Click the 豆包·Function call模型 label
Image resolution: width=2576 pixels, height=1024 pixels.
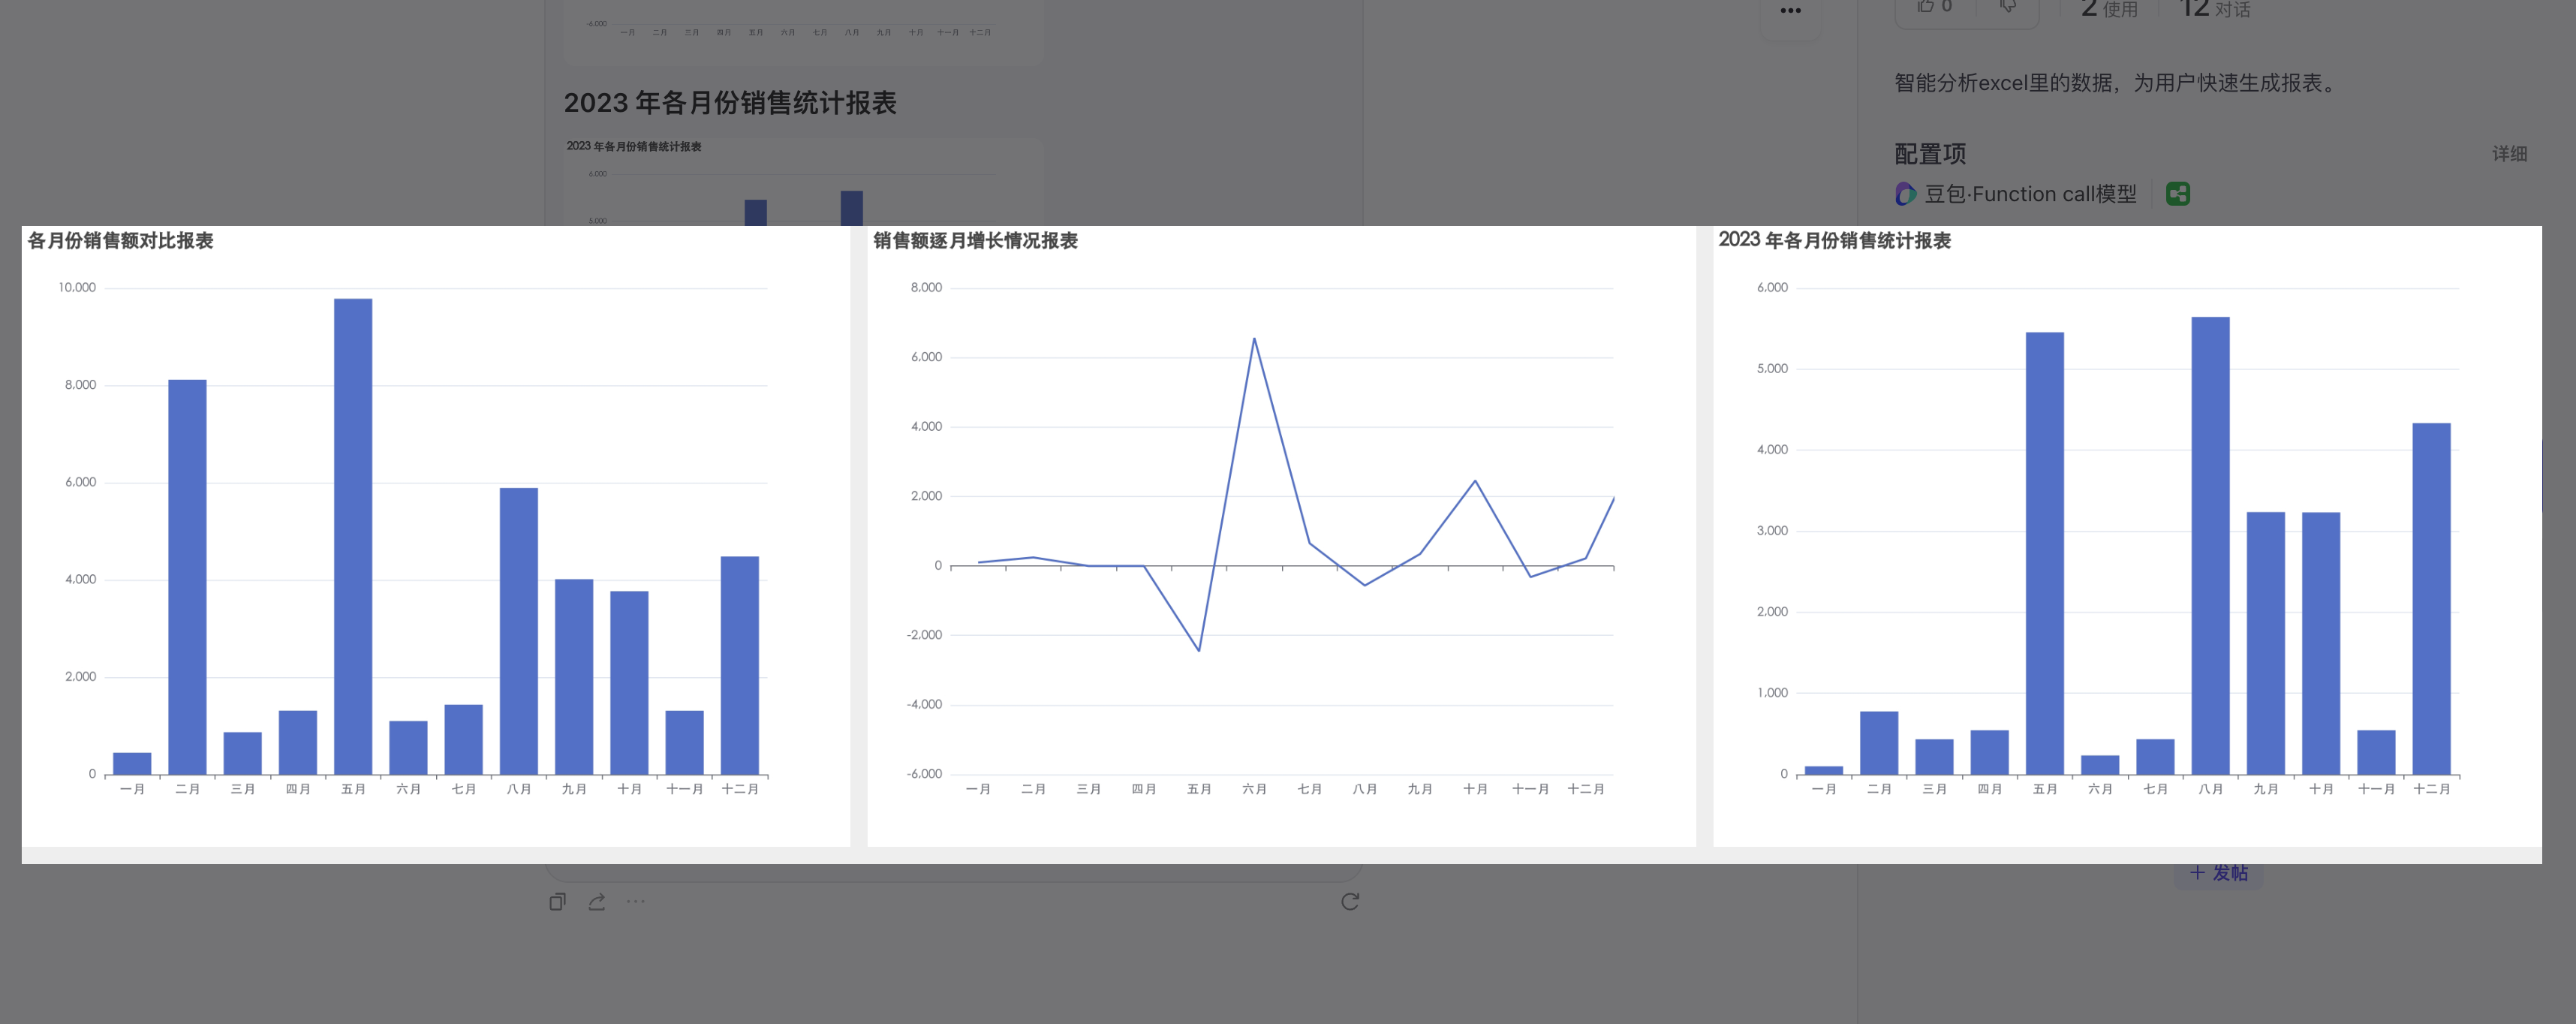2030,194
